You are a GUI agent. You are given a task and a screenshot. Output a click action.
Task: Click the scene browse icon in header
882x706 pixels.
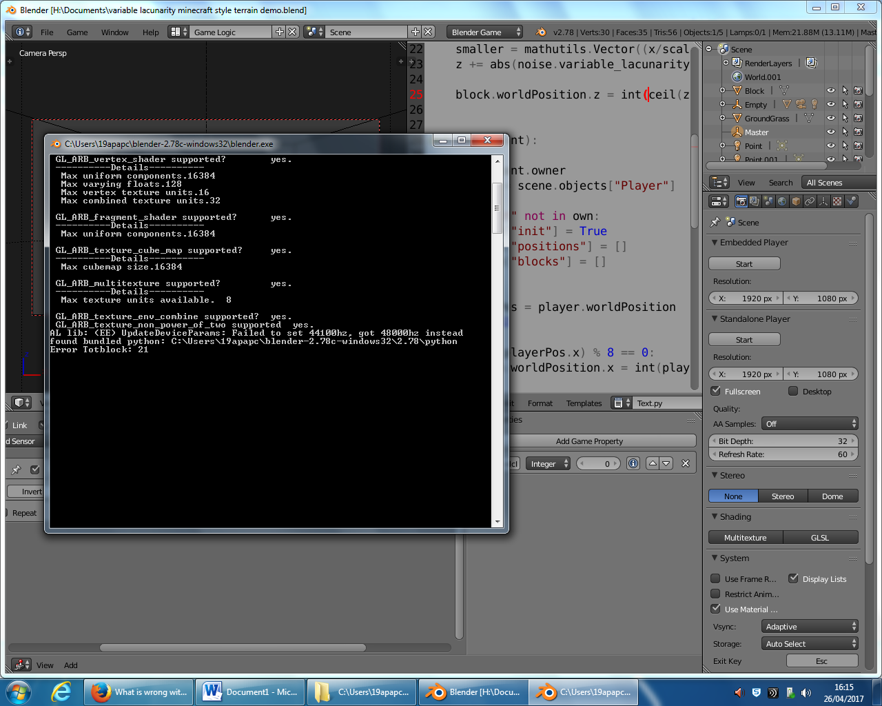coord(314,32)
